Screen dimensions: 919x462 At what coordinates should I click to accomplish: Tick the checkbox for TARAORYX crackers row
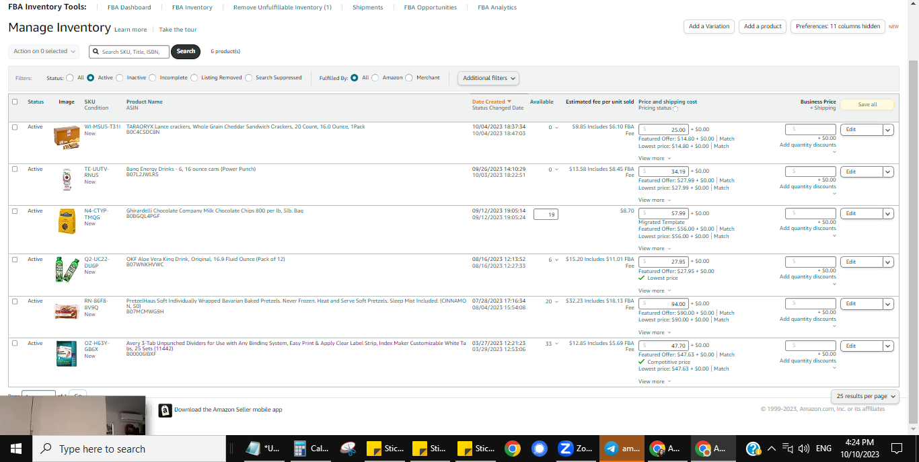click(15, 127)
